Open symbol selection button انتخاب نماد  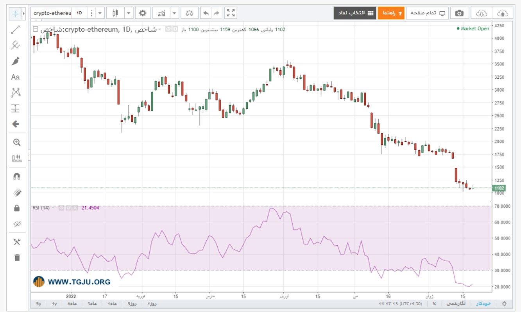point(355,13)
